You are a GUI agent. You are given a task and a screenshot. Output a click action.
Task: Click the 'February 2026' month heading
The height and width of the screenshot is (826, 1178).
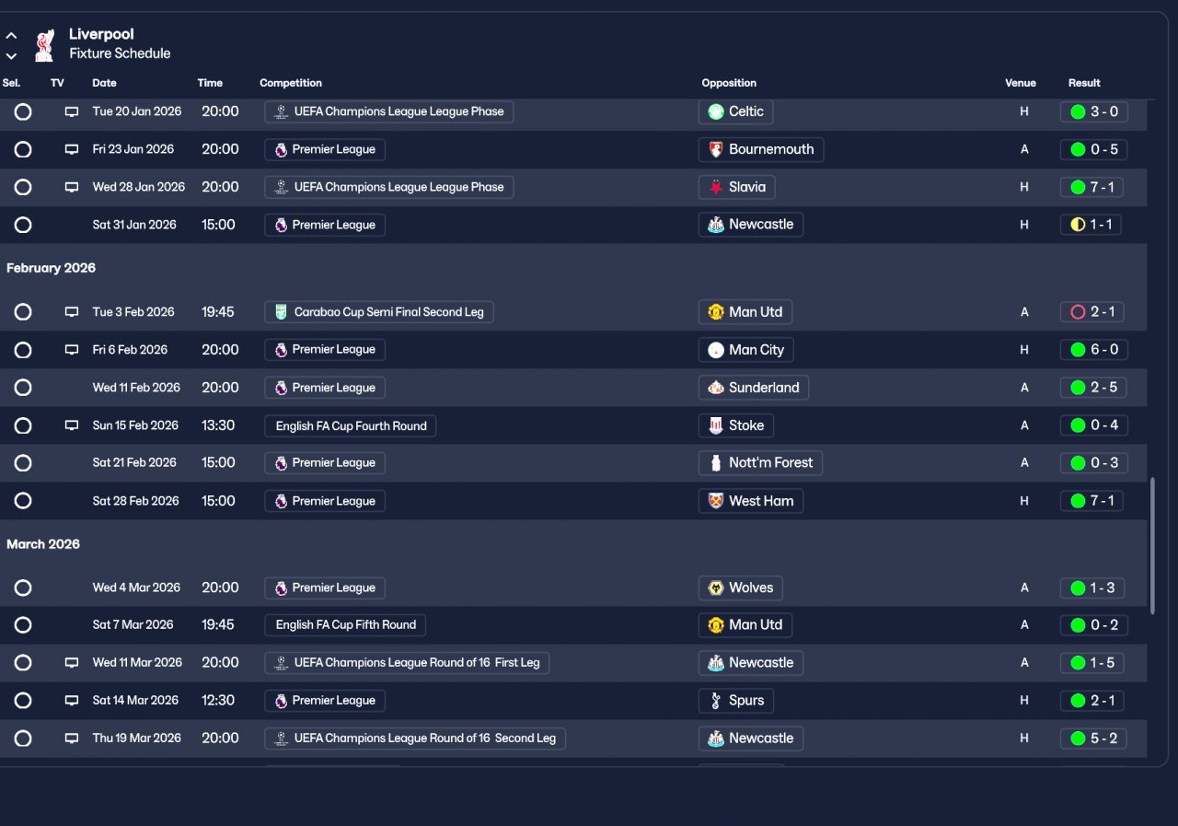pos(51,269)
